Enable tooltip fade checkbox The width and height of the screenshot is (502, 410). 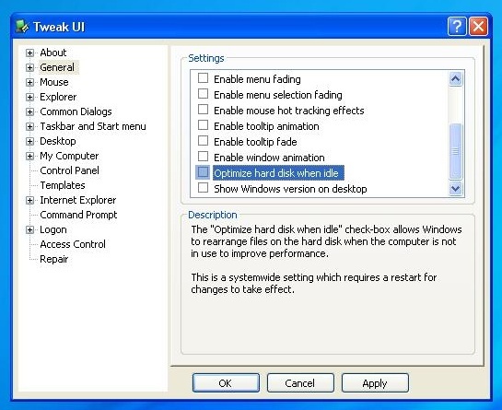pos(203,141)
